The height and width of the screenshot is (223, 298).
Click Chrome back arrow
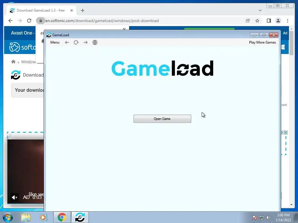[x=10, y=21]
